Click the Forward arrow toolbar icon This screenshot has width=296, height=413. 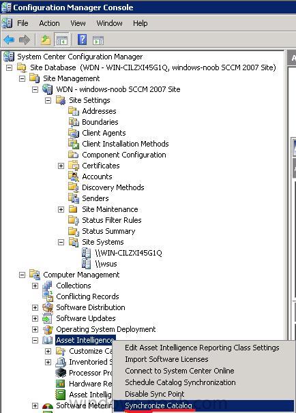[x=25, y=40]
